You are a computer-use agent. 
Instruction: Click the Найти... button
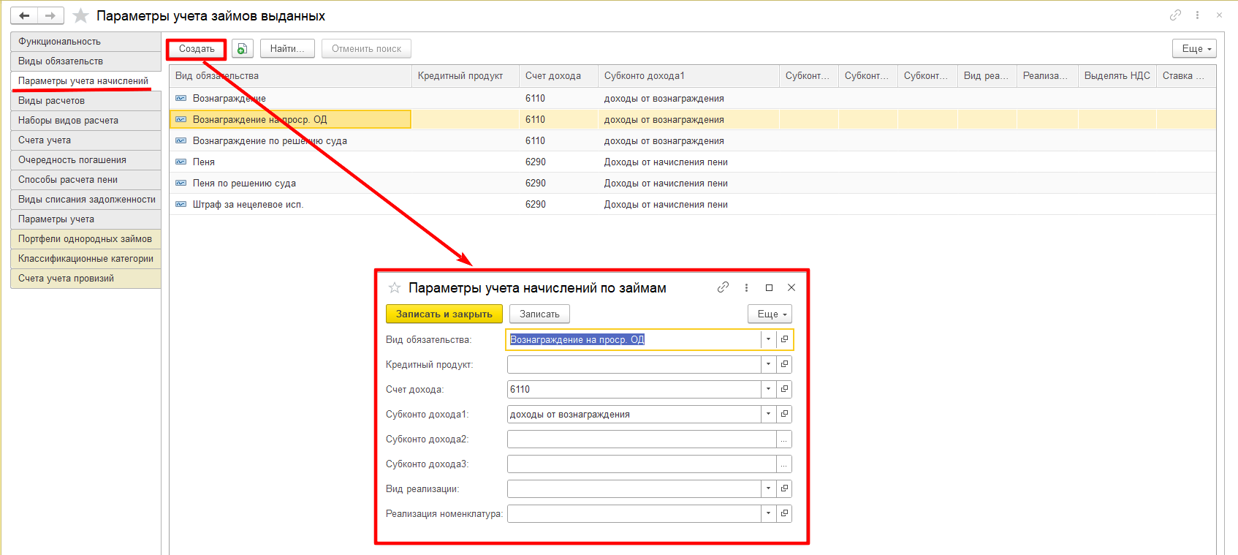tap(287, 48)
